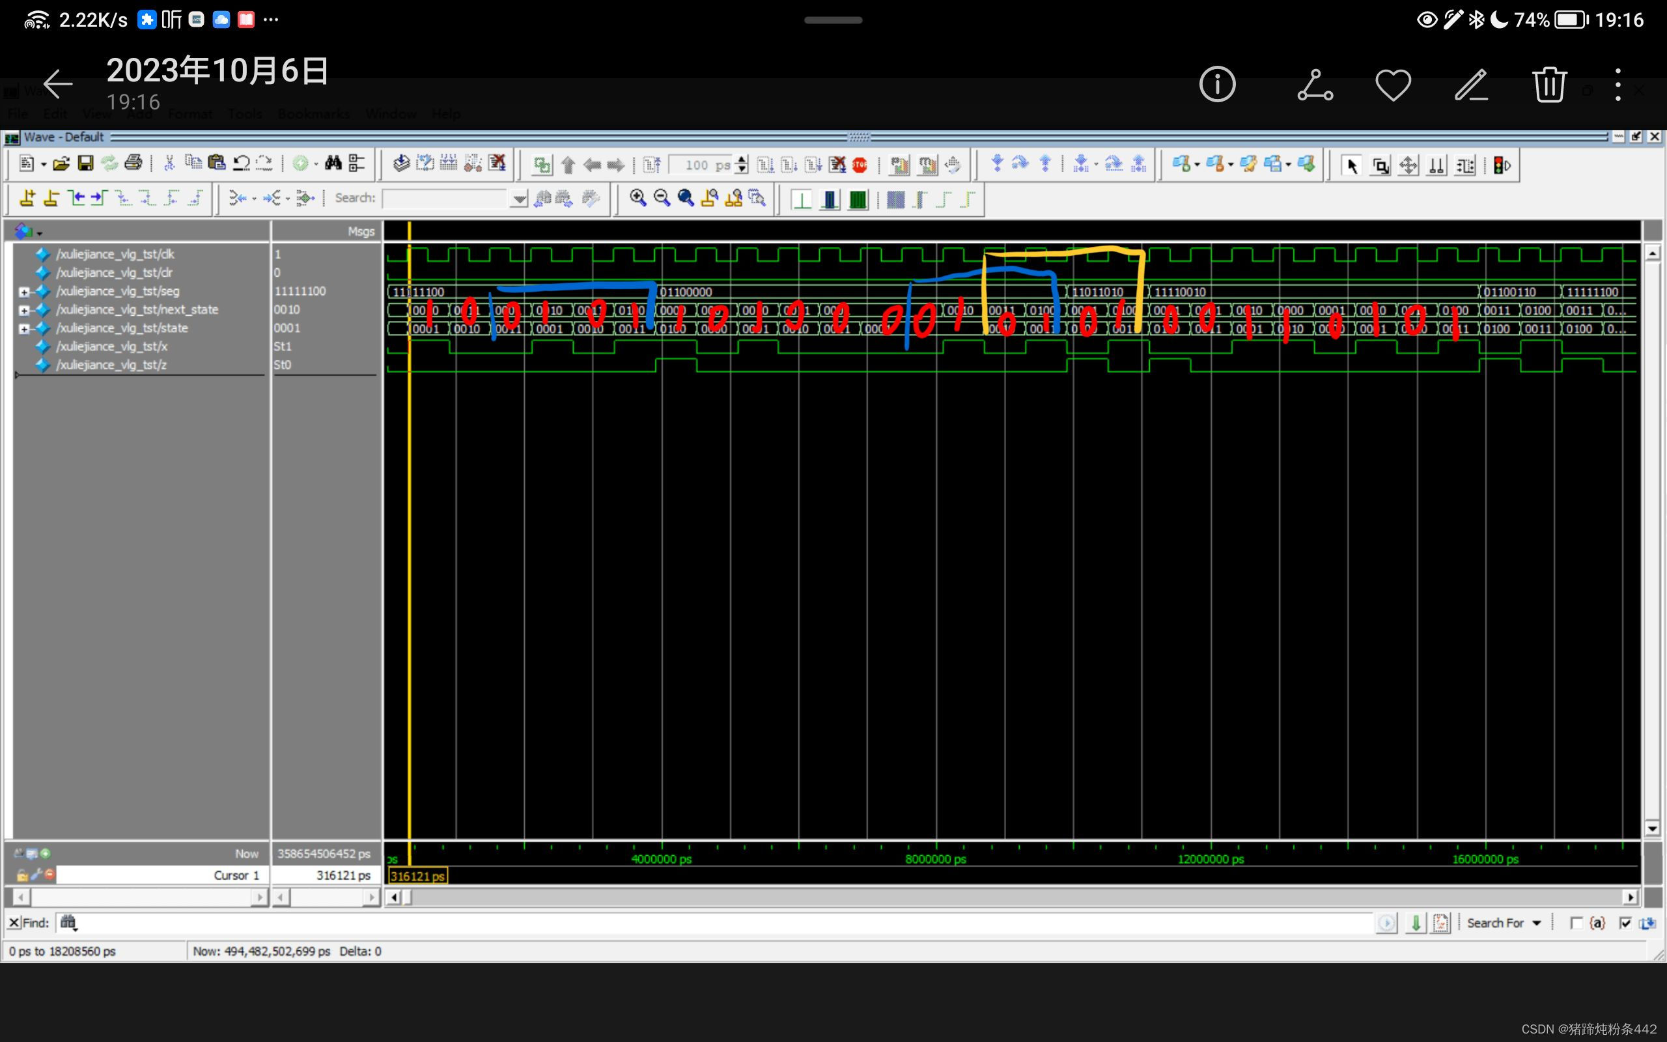
Task: Increase run length with stepper up arrow
Action: (x=742, y=160)
